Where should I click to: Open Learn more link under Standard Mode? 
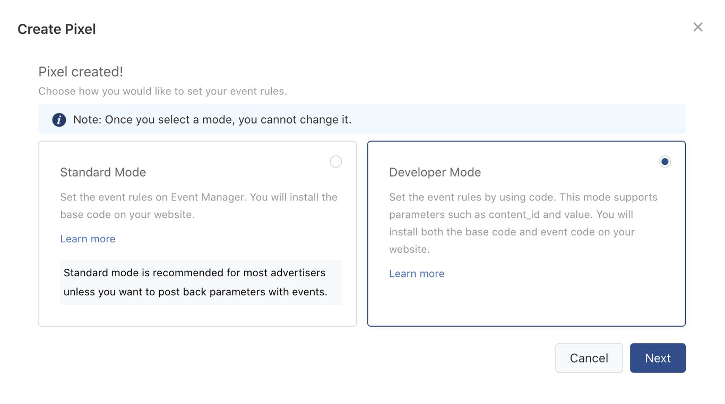coord(88,239)
